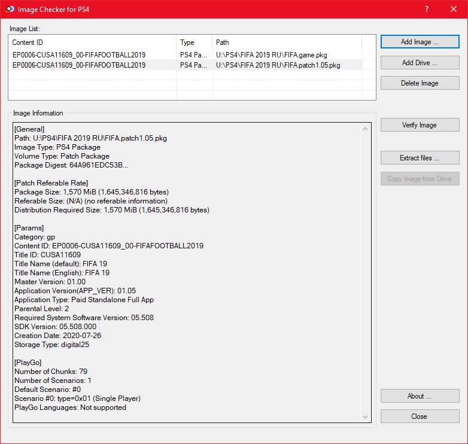Click the [General] section heading
Viewport: 468px width, 444px height.
click(x=29, y=129)
